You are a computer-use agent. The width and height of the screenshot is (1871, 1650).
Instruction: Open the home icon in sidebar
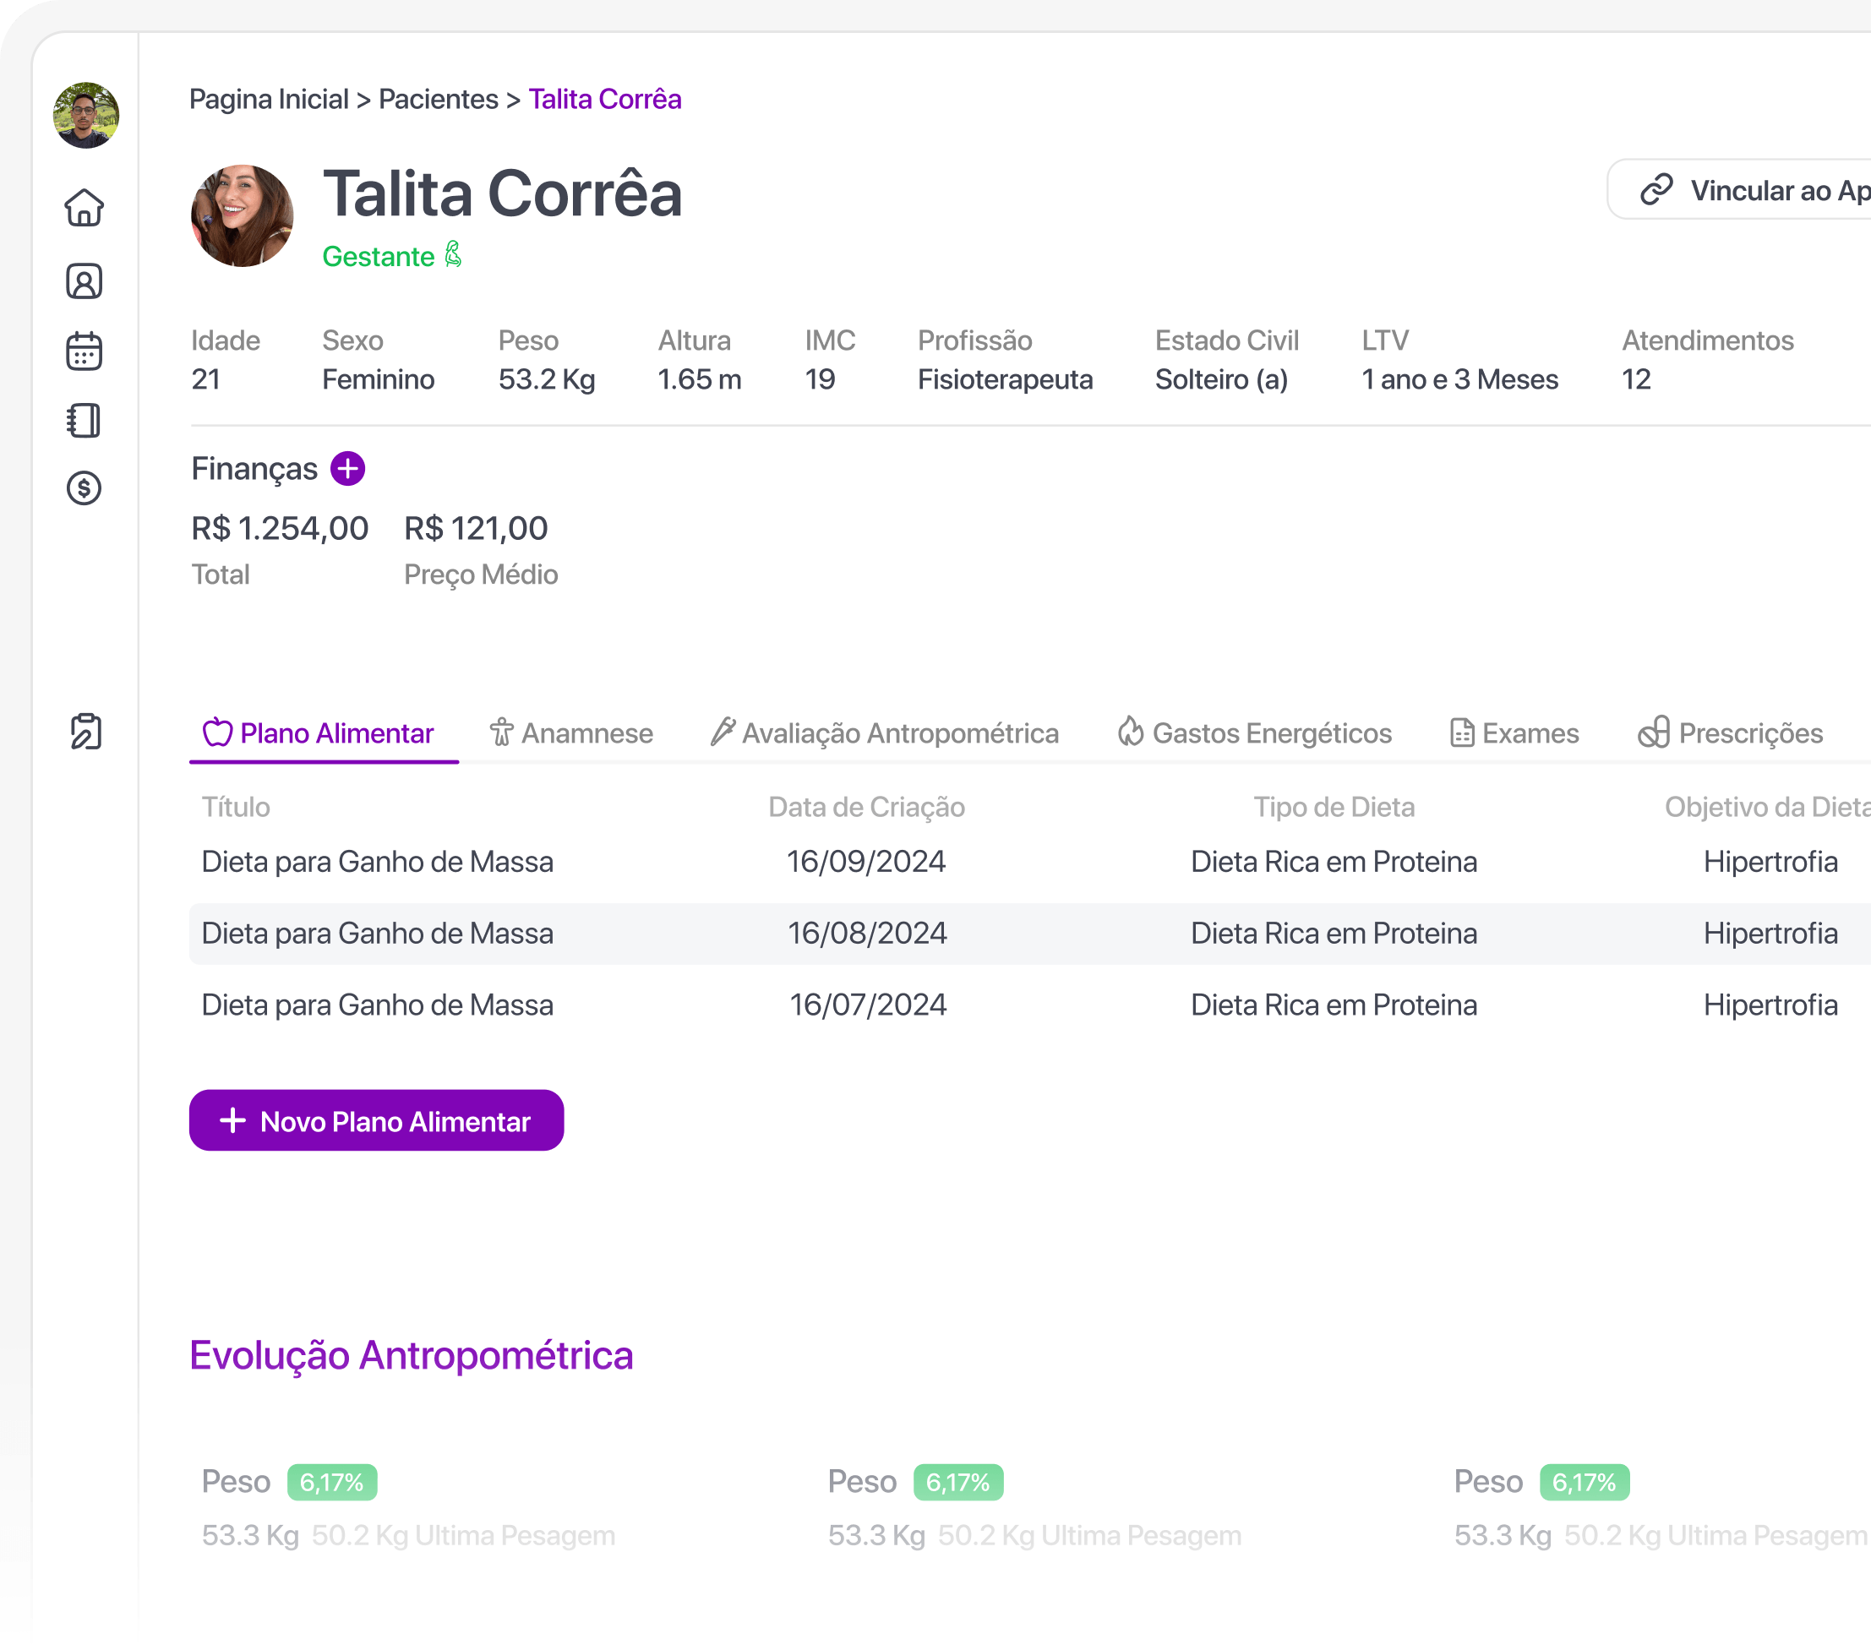[x=85, y=208]
